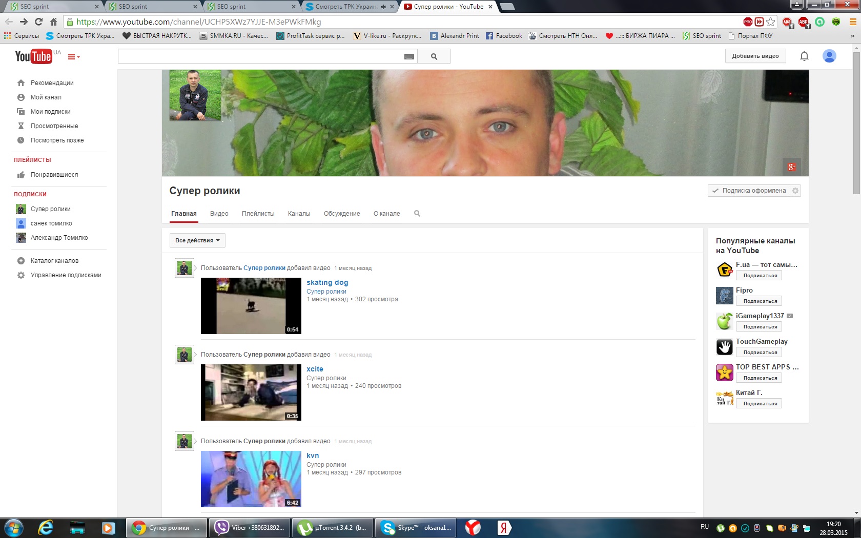Go to Chrome home page
Viewport: 861px width, 538px height.
(x=53, y=22)
